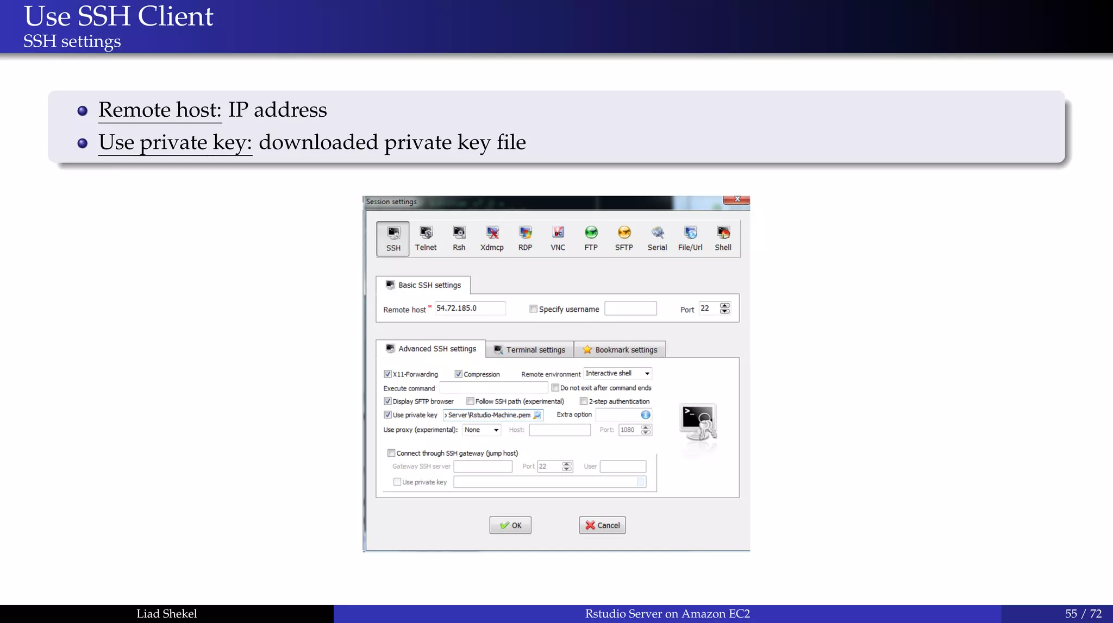The height and width of the screenshot is (623, 1113).
Task: Toggle Display SFTP browser checkbox
Action: 387,401
